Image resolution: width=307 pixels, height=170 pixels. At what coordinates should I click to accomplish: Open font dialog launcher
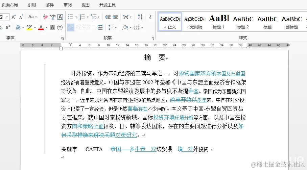[63, 38]
